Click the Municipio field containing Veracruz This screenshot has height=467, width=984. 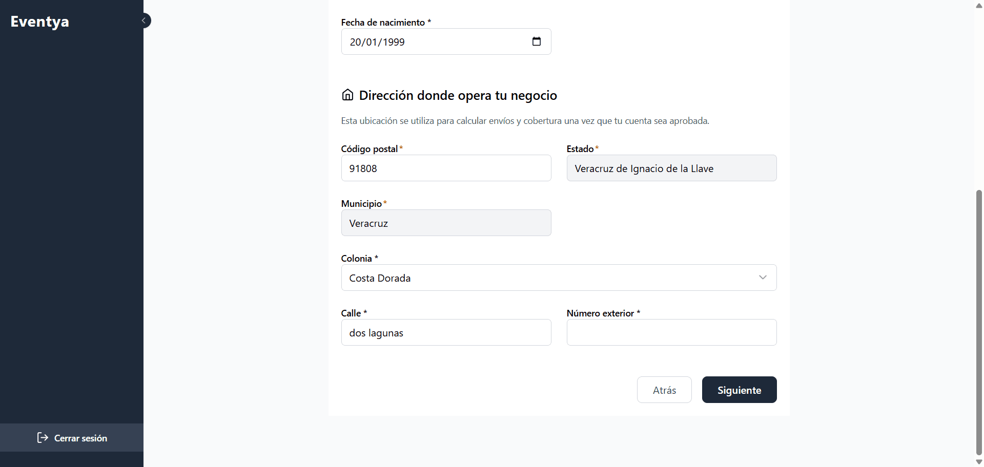(x=446, y=223)
